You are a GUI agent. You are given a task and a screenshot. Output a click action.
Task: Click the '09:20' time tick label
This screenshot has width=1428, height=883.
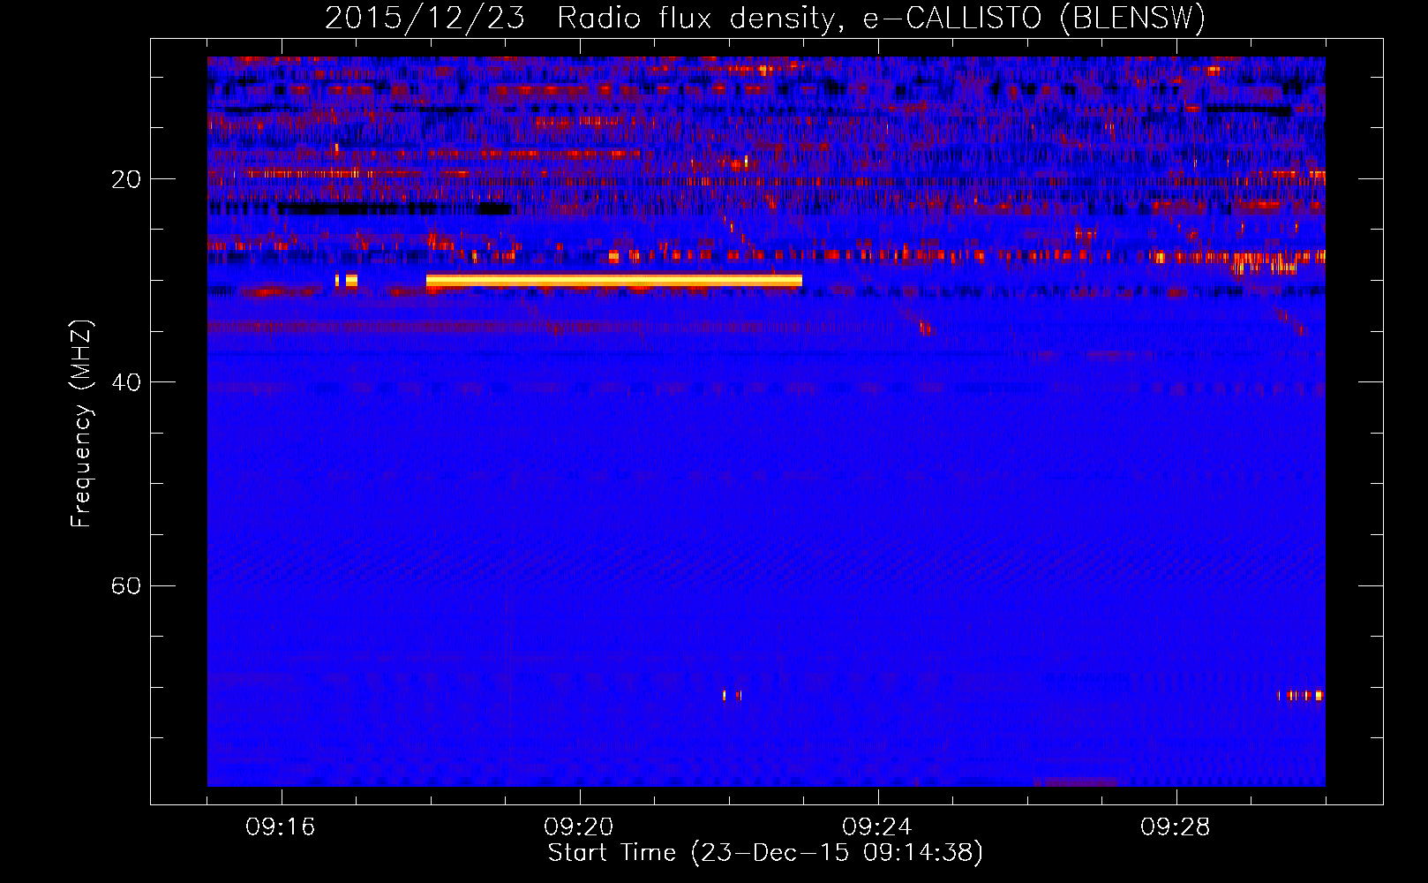tap(579, 827)
